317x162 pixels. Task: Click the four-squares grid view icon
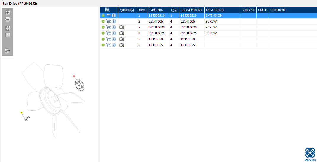(x=8, y=28)
